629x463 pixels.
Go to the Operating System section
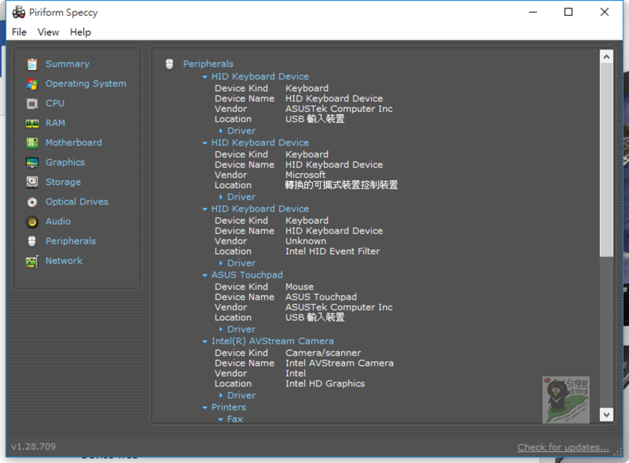click(x=86, y=84)
